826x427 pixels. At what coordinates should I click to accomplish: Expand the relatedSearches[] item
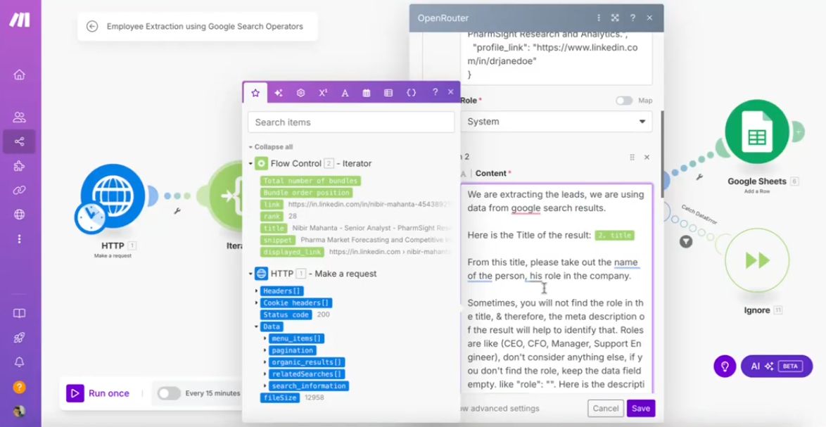click(x=265, y=374)
